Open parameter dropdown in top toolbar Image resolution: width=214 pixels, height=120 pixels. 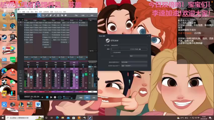click(x=36, y=16)
